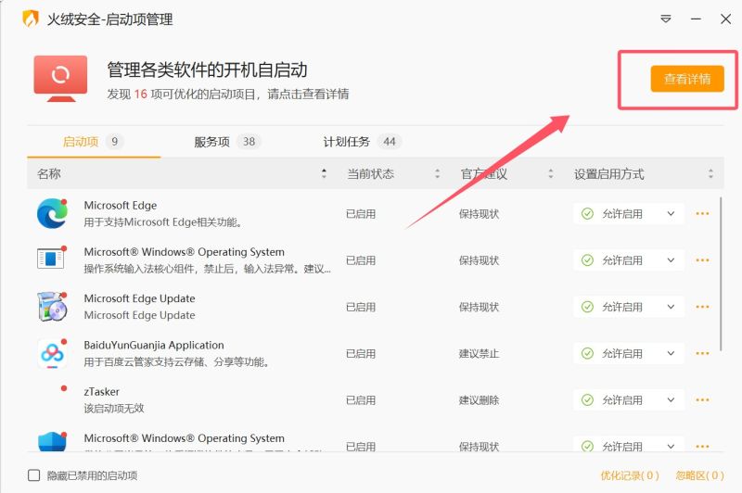Click the Microsoft Edge Update installer icon
This screenshot has width=742, height=493.
pyautogui.click(x=52, y=307)
